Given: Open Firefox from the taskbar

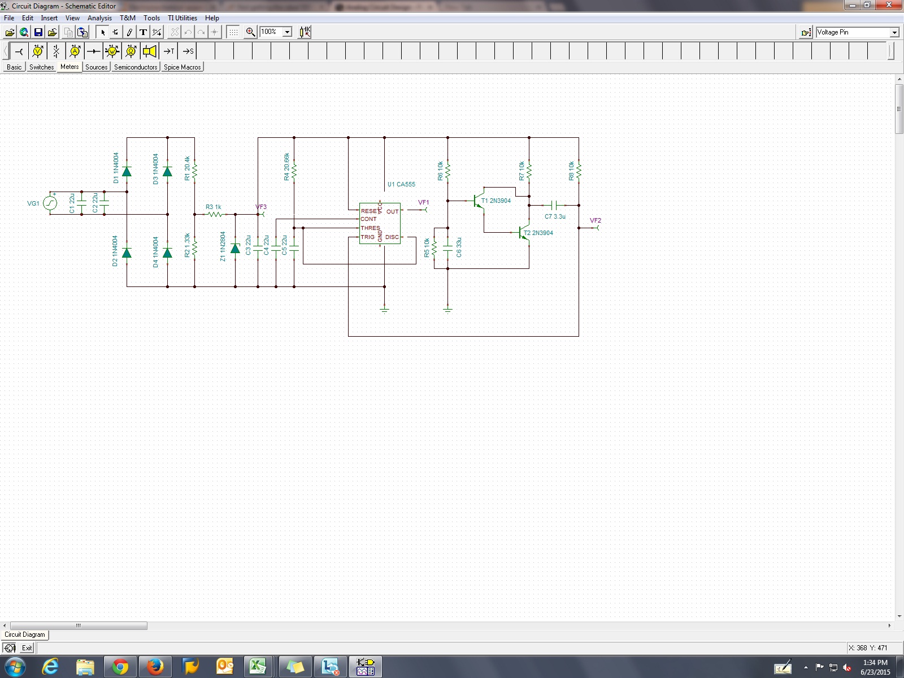Looking at the screenshot, I should pyautogui.click(x=155, y=667).
